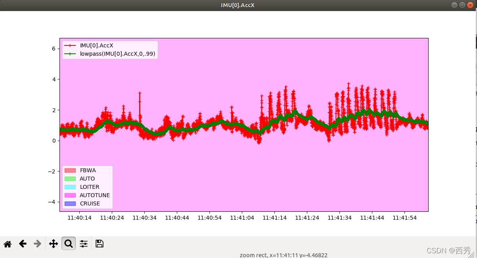Close the IMU[0].AccX window

[x=470, y=5]
